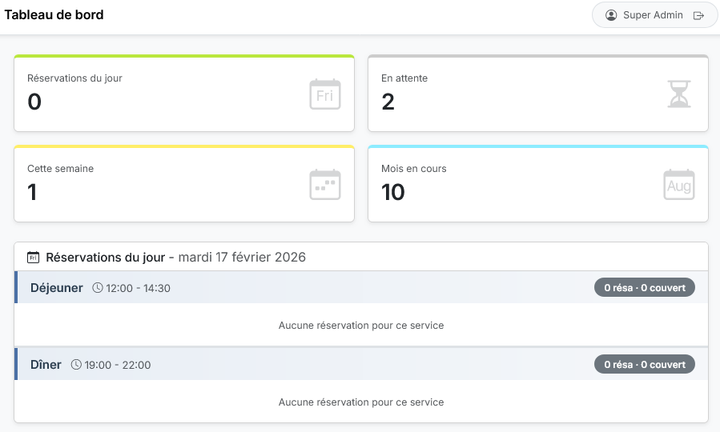Click the Dîner 0 résa badge
This screenshot has width=720, height=432.
[x=644, y=364]
